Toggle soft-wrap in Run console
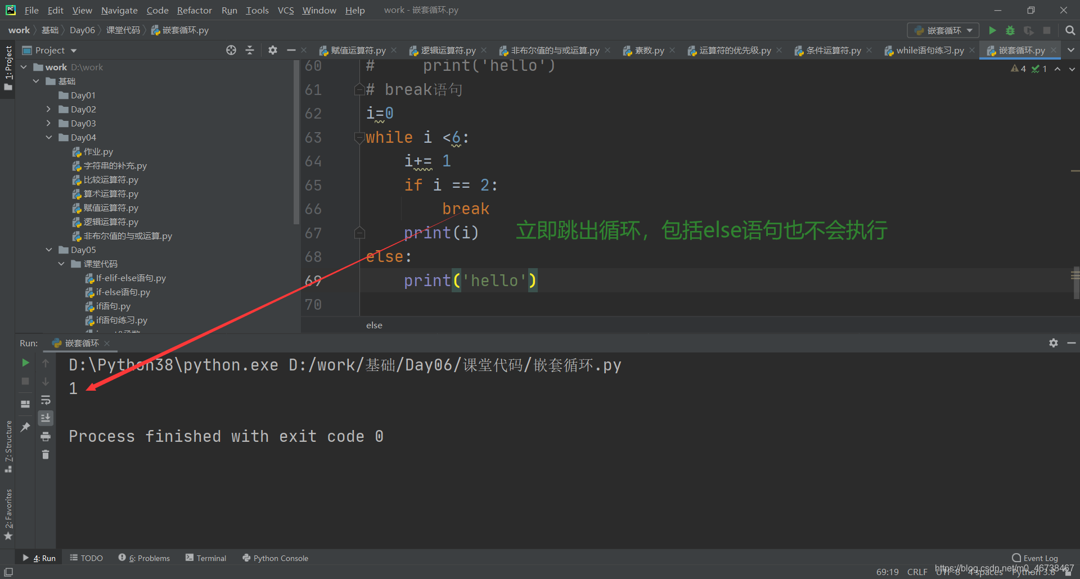This screenshot has width=1080, height=579. point(46,400)
